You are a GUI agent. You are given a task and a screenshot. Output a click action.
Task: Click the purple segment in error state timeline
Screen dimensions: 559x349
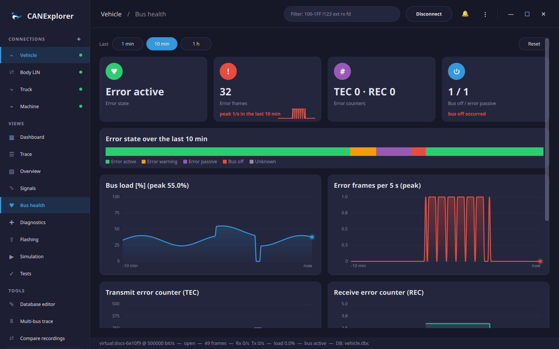coord(394,152)
